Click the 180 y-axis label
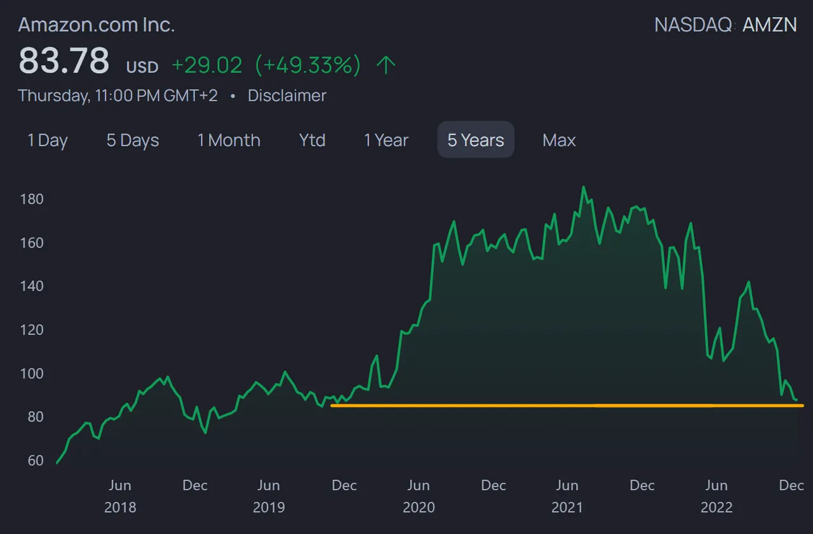 point(32,199)
